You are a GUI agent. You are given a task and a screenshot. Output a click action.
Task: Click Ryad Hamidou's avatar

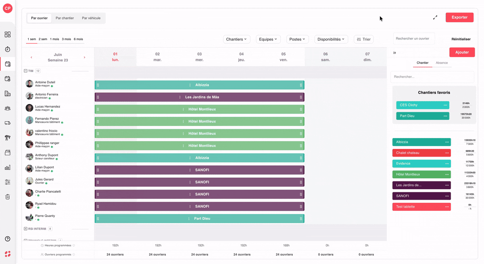click(29, 205)
